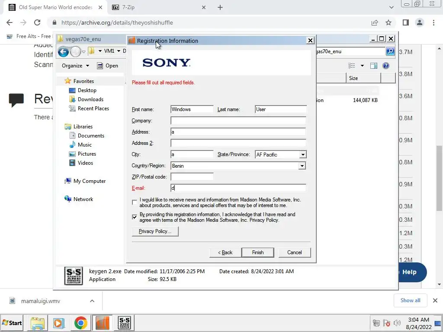Open the Chrome three-dot menu

(433, 22)
